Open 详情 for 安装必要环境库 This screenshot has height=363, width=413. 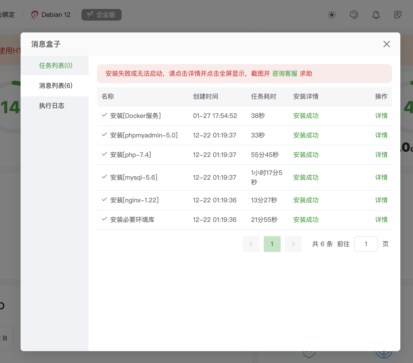coord(381,220)
